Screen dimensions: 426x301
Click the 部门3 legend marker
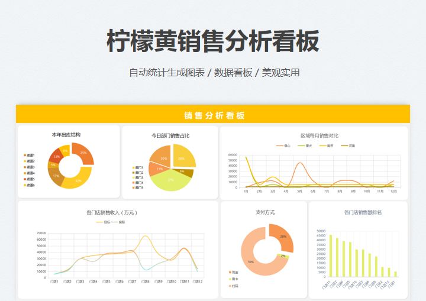tap(134, 178)
